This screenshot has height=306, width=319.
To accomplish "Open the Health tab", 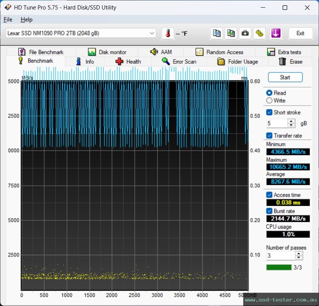I will (x=128, y=62).
